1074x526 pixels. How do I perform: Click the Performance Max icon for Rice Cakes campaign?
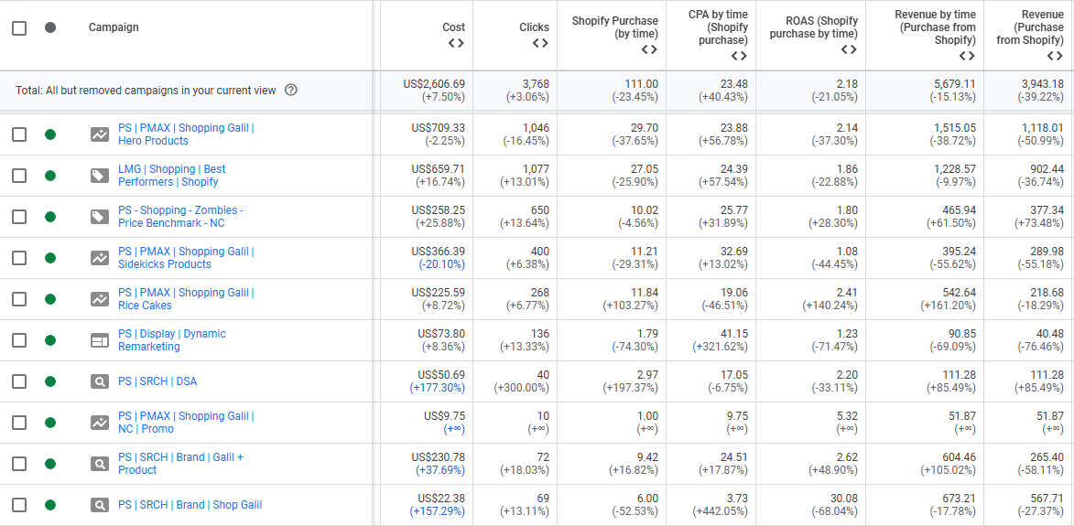[100, 299]
